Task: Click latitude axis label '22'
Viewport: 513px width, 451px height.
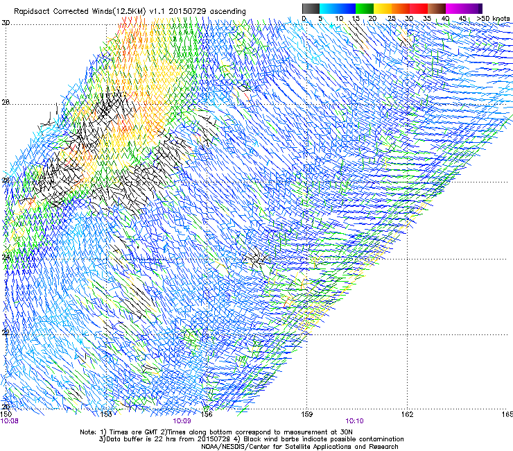Action: (x=6, y=332)
